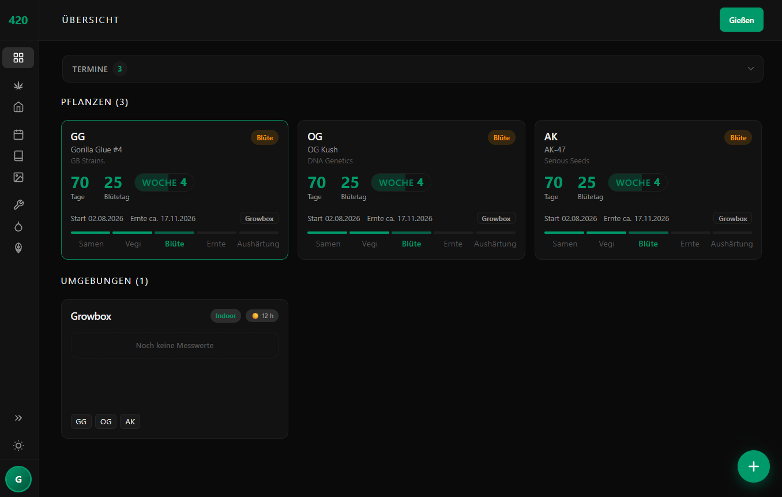Open the G user avatar

click(x=18, y=479)
